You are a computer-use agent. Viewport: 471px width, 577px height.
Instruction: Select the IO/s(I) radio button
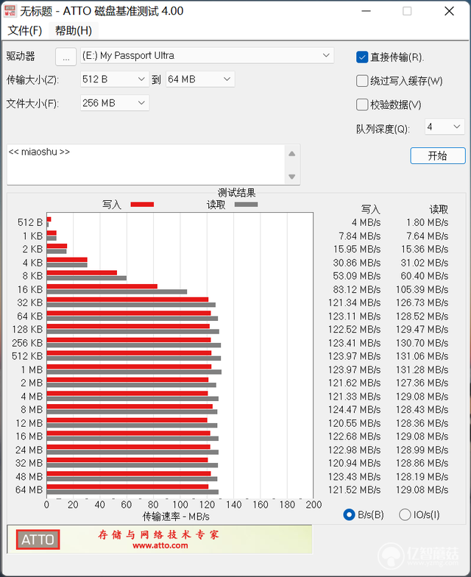[405, 514]
